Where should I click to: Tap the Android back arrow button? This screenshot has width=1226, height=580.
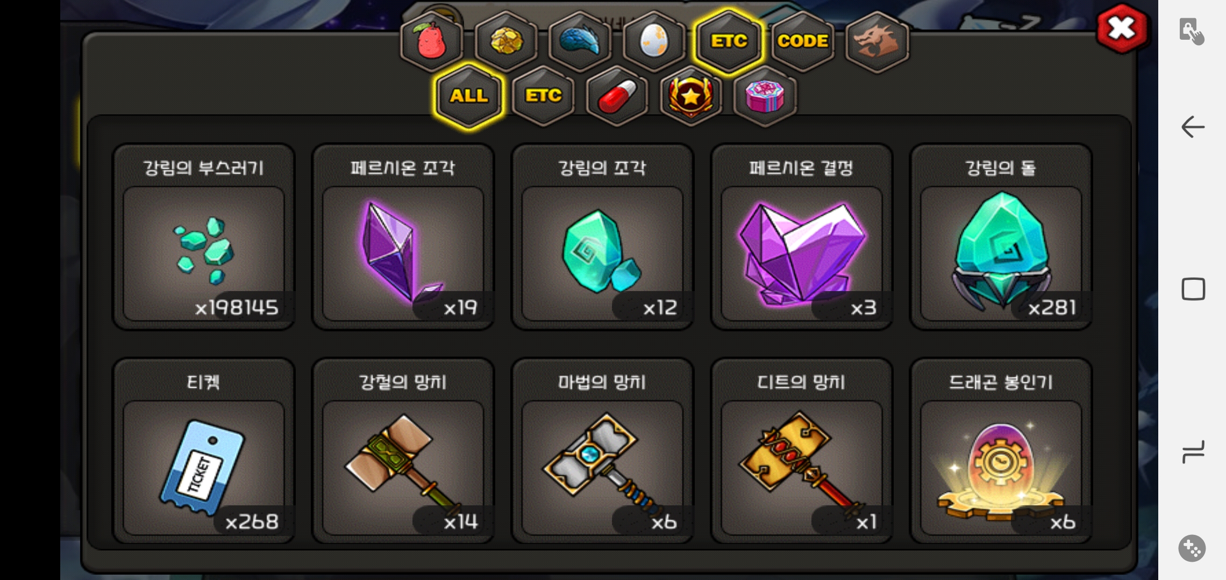tap(1193, 127)
